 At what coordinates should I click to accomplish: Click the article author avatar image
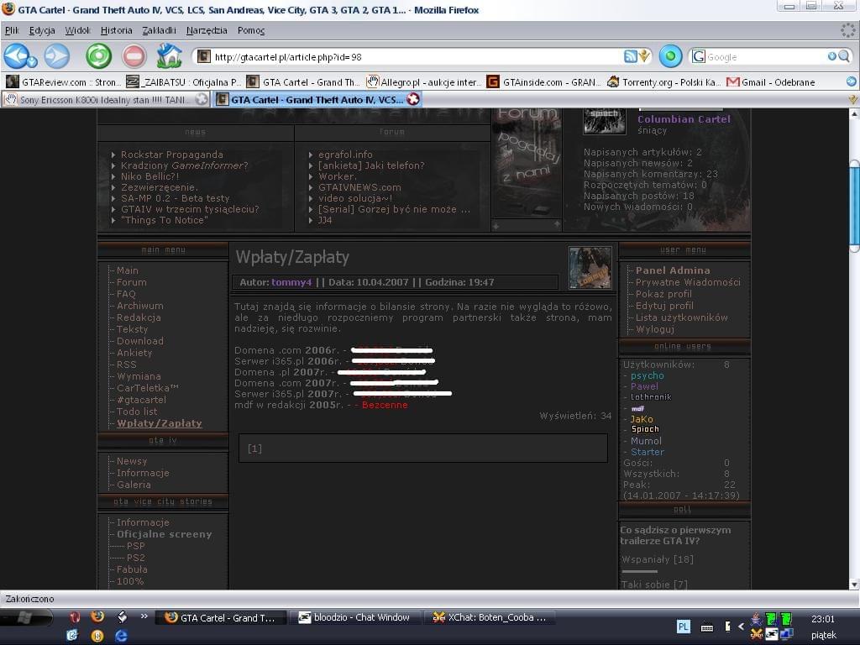590,268
